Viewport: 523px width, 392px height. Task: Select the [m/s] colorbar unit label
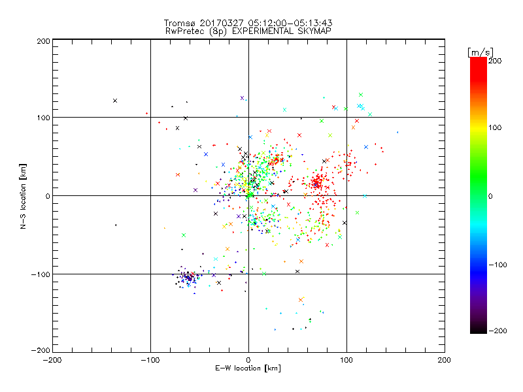point(481,52)
